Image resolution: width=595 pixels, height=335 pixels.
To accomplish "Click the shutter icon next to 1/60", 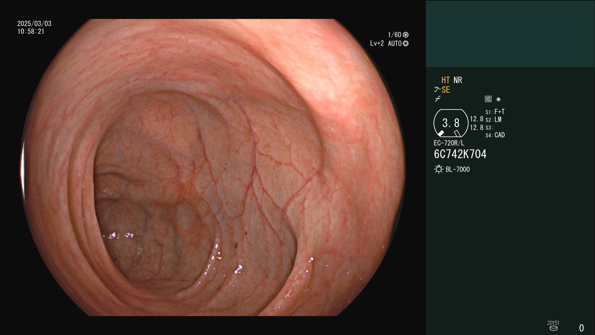I will [x=405, y=35].
